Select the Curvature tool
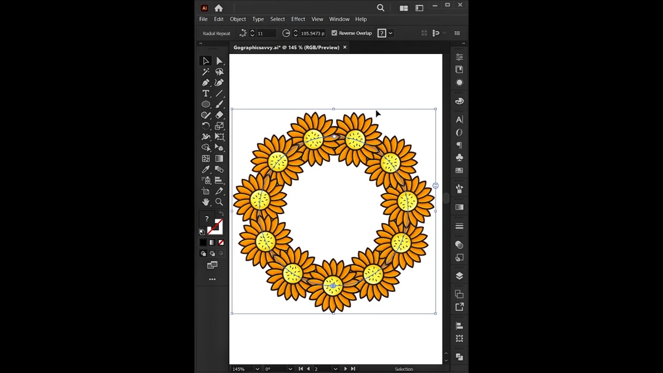 (219, 83)
